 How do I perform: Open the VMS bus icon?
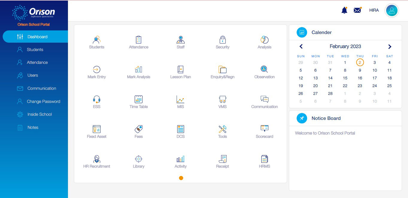[222, 99]
